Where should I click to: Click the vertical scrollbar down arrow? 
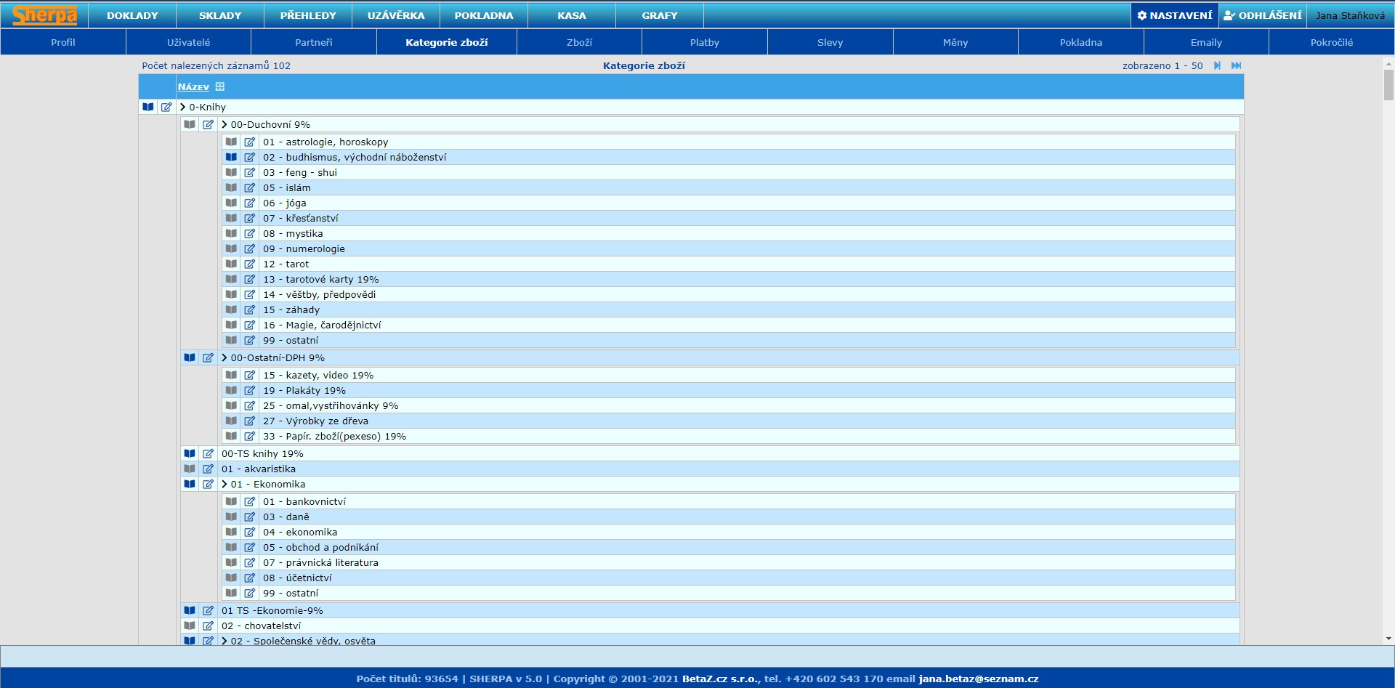click(1388, 639)
